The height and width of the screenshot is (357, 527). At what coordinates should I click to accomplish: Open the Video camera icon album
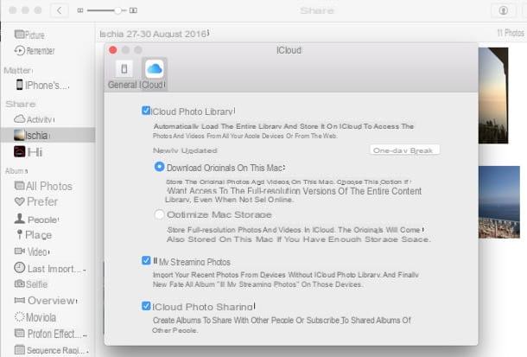point(20,251)
